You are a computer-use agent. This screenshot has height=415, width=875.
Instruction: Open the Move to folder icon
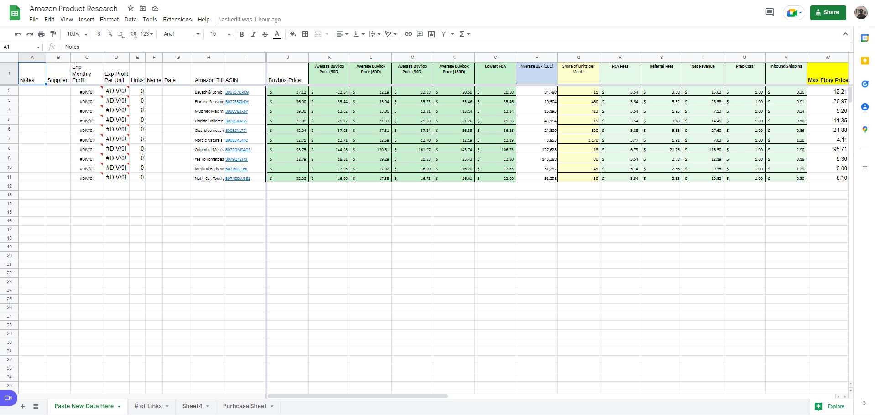[143, 8]
